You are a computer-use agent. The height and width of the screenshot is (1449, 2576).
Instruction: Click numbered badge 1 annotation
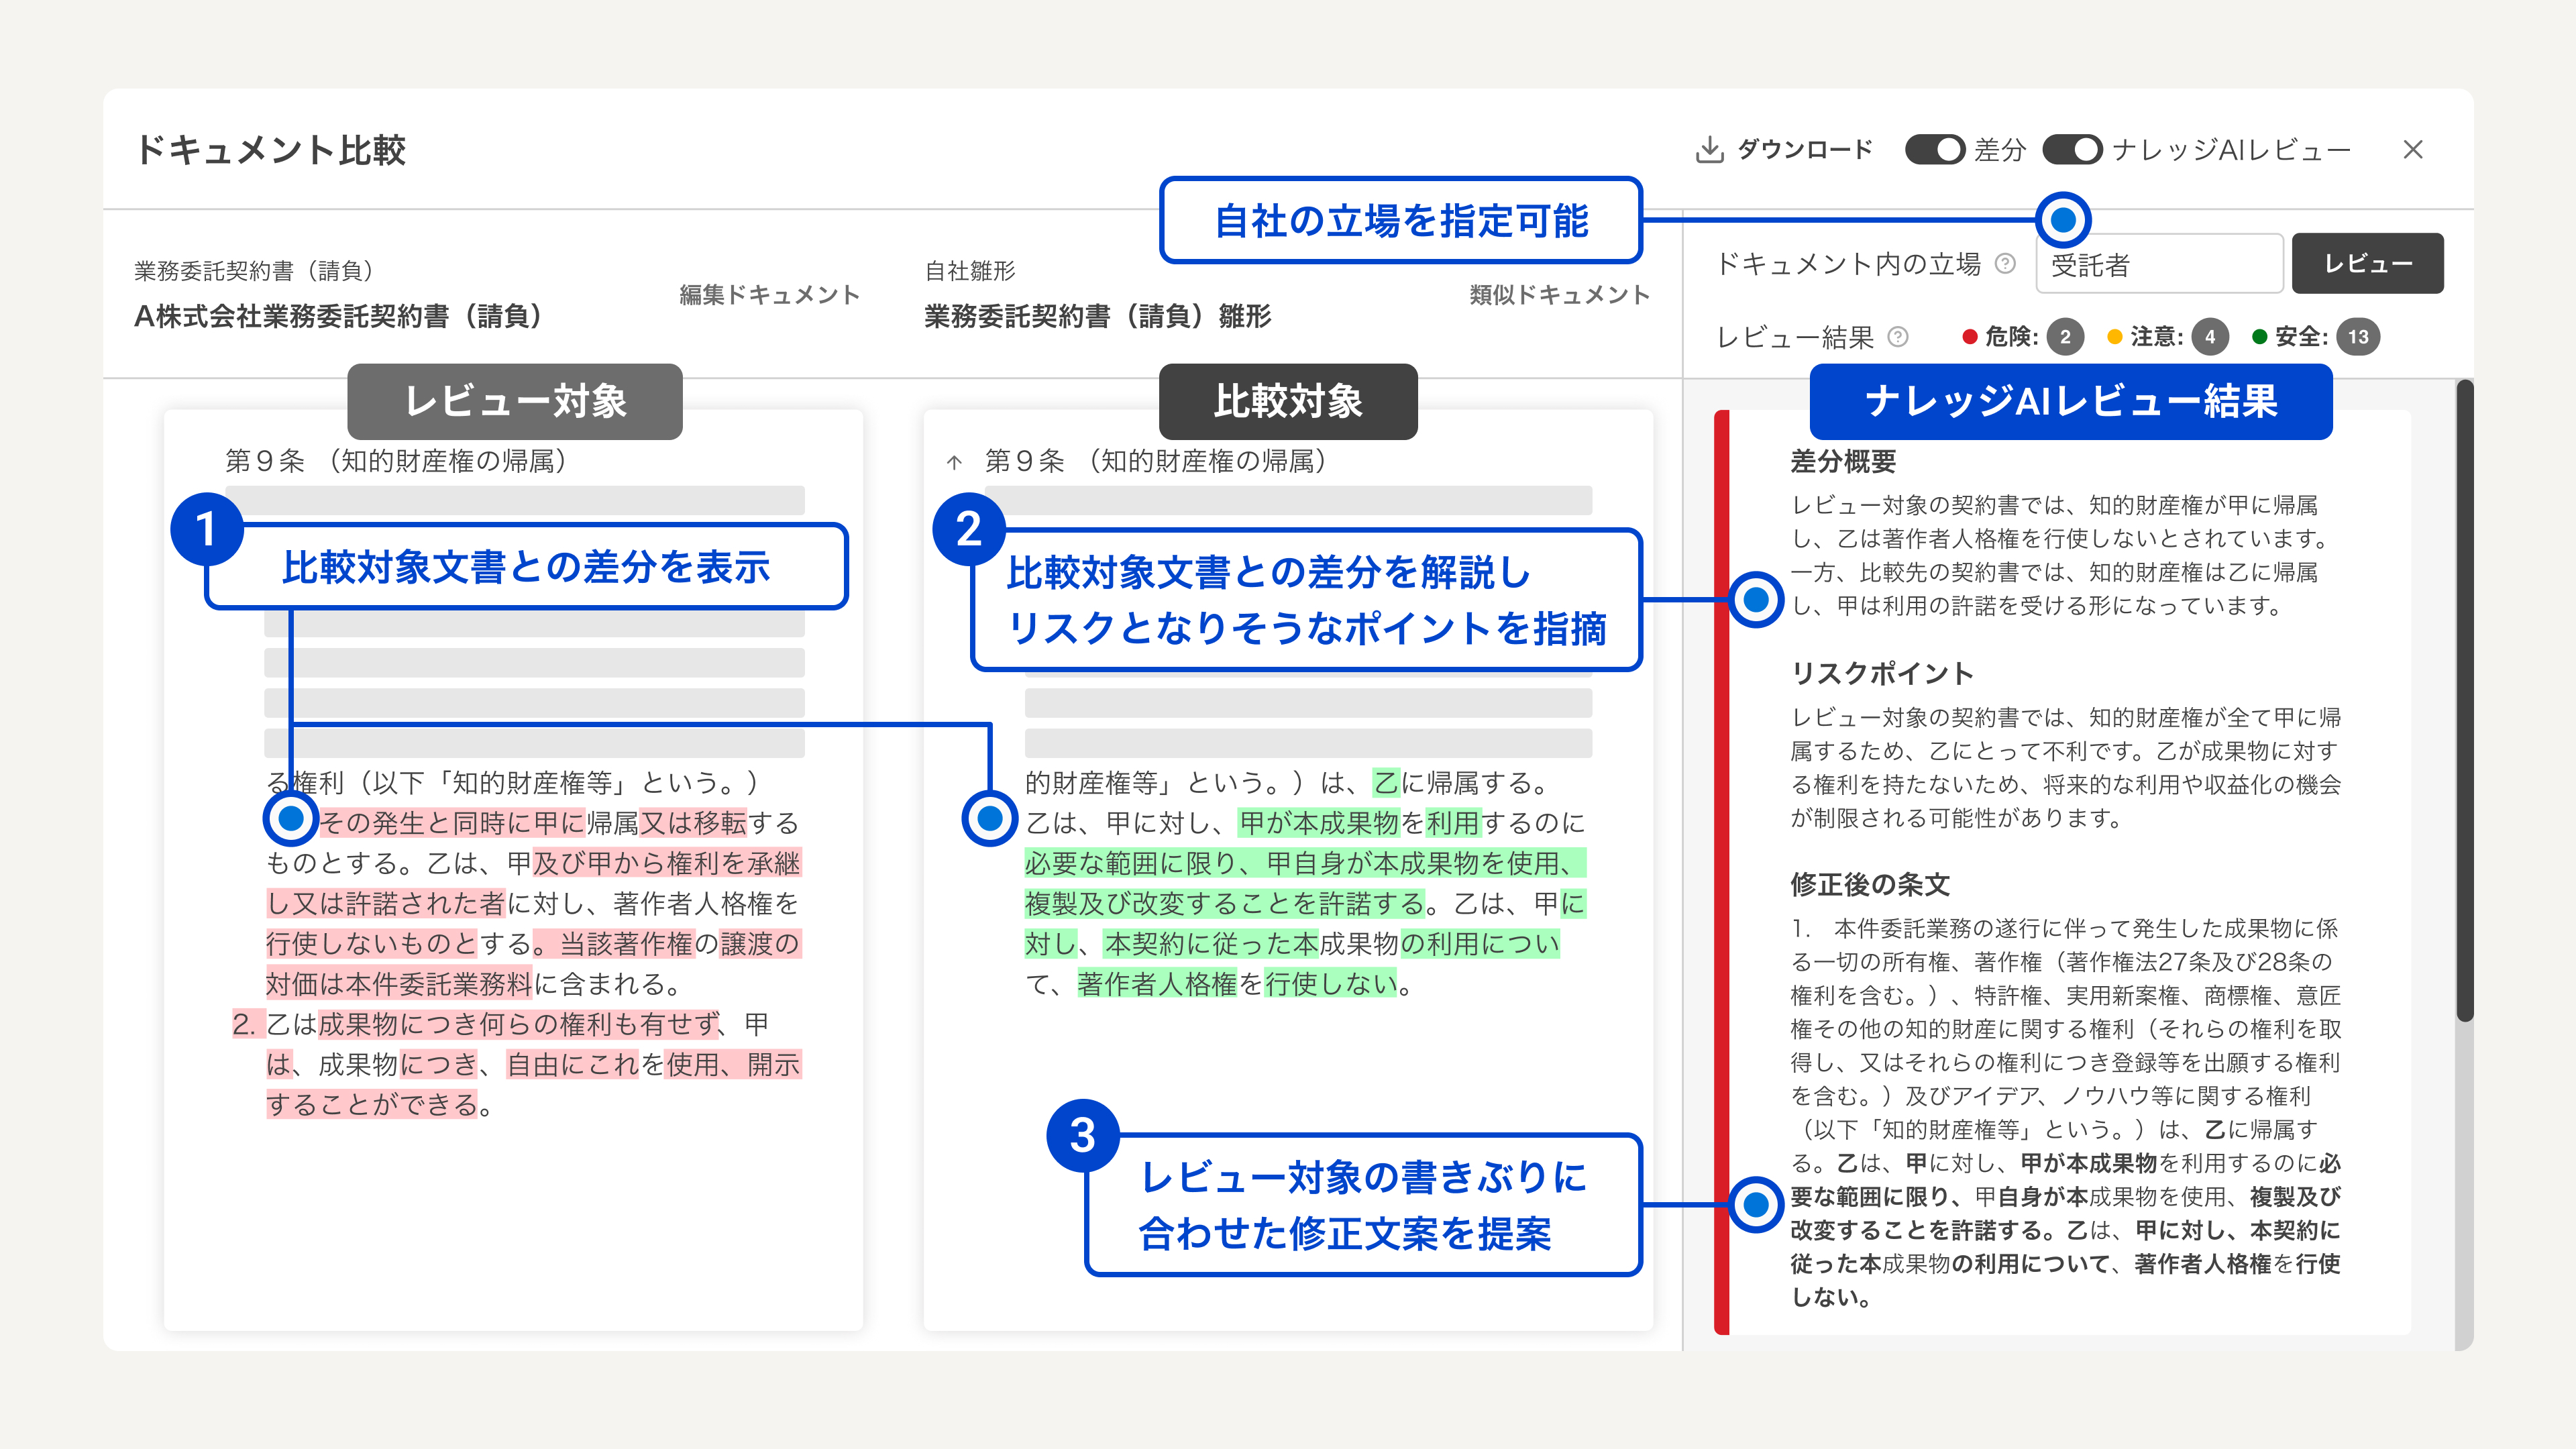click(207, 528)
